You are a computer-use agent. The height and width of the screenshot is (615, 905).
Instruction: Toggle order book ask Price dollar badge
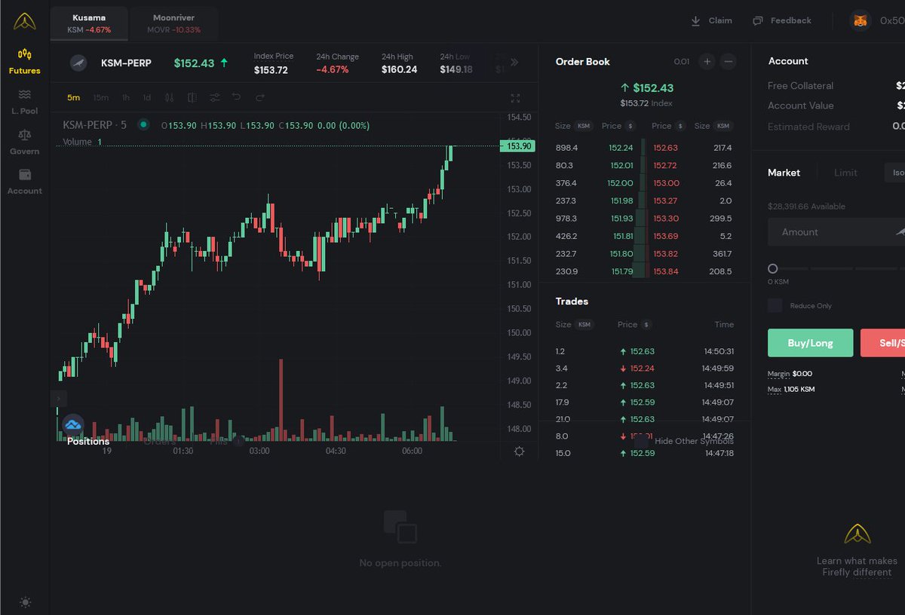tap(680, 126)
